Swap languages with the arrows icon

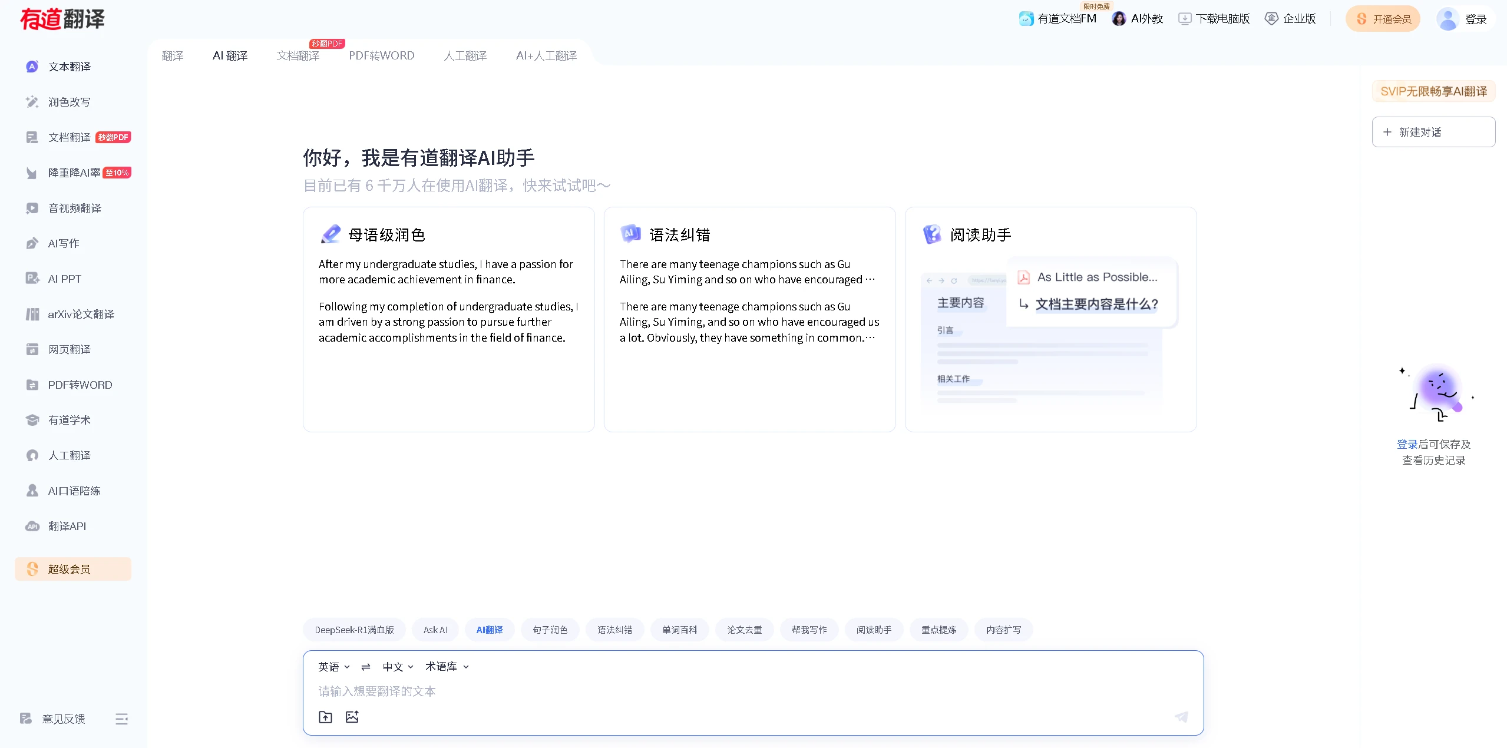pyautogui.click(x=366, y=667)
